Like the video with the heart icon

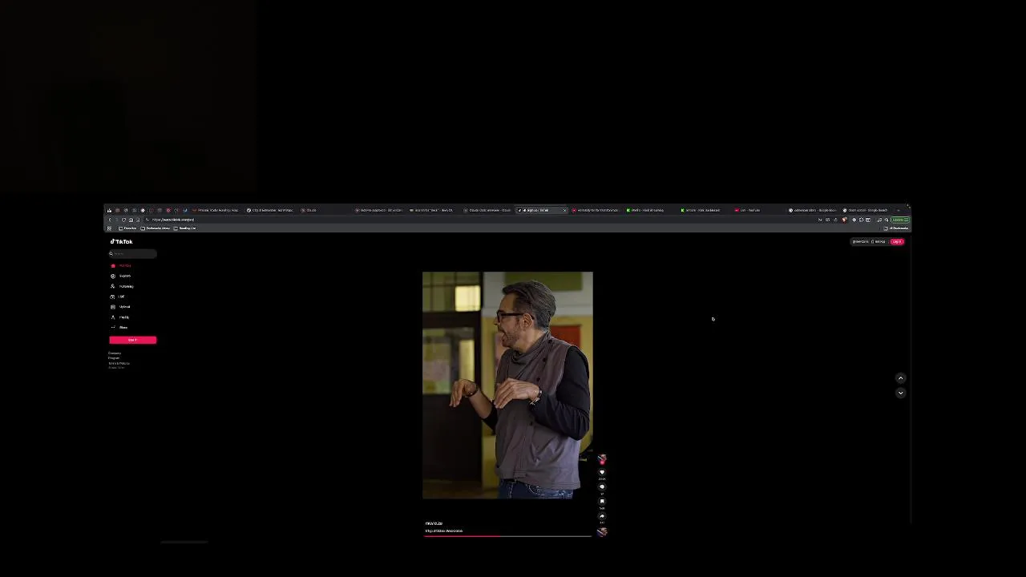click(x=602, y=472)
